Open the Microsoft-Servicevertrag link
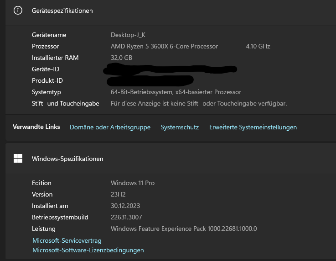The width and height of the screenshot is (336, 261). click(67, 240)
